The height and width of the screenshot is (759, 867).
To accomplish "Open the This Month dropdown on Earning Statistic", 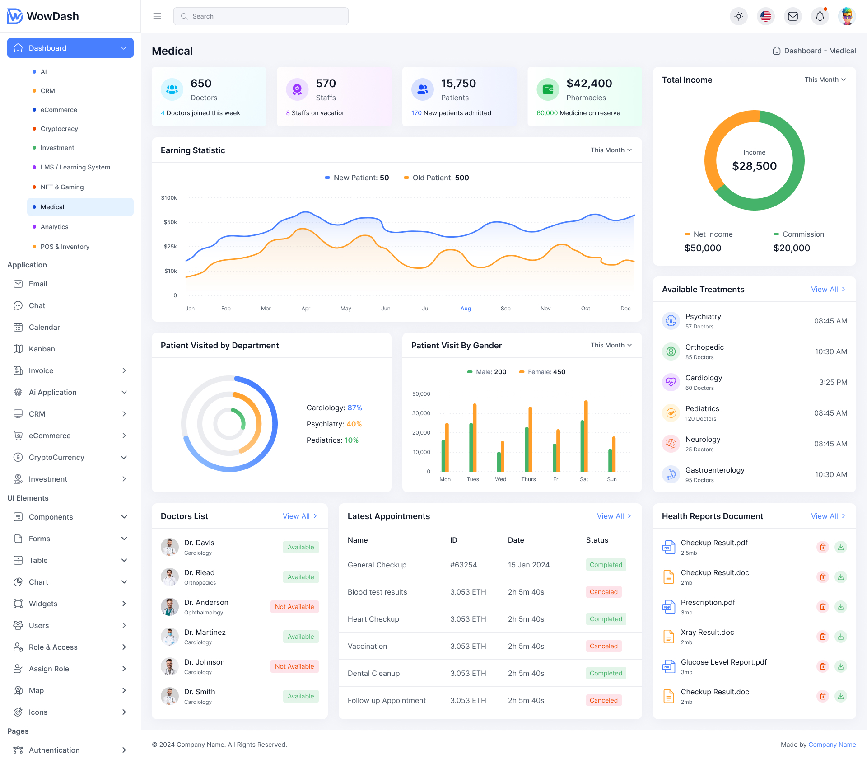I will point(611,150).
